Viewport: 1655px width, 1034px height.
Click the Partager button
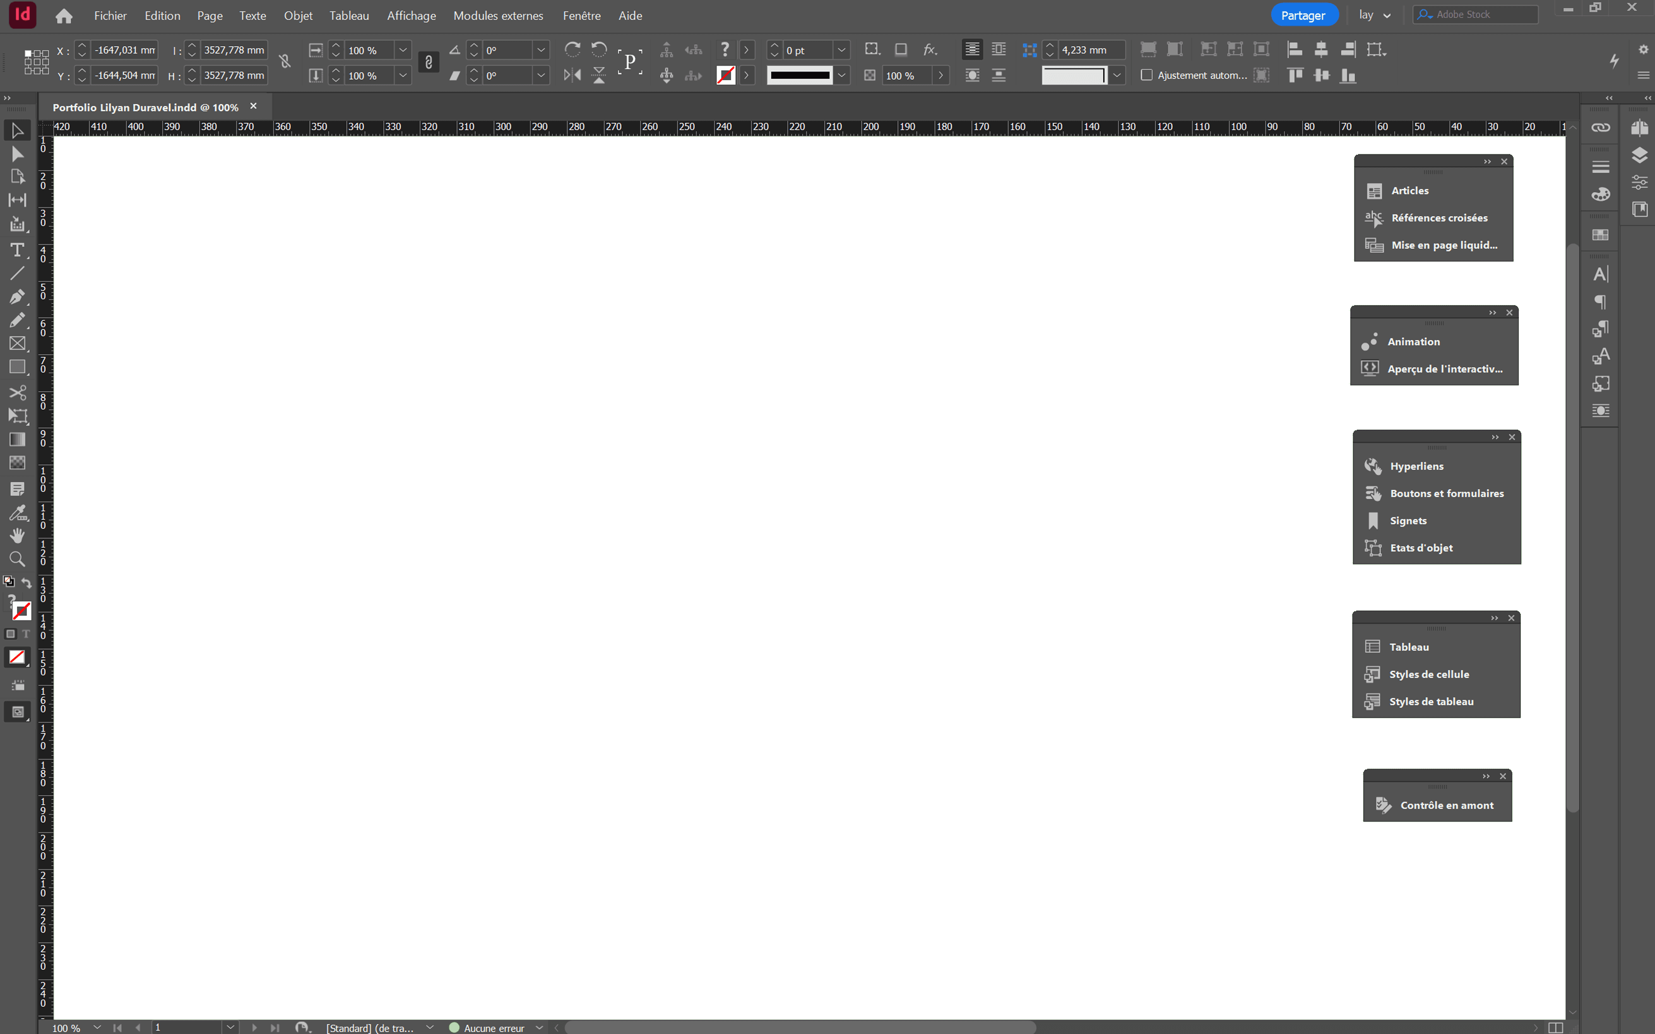pos(1303,15)
